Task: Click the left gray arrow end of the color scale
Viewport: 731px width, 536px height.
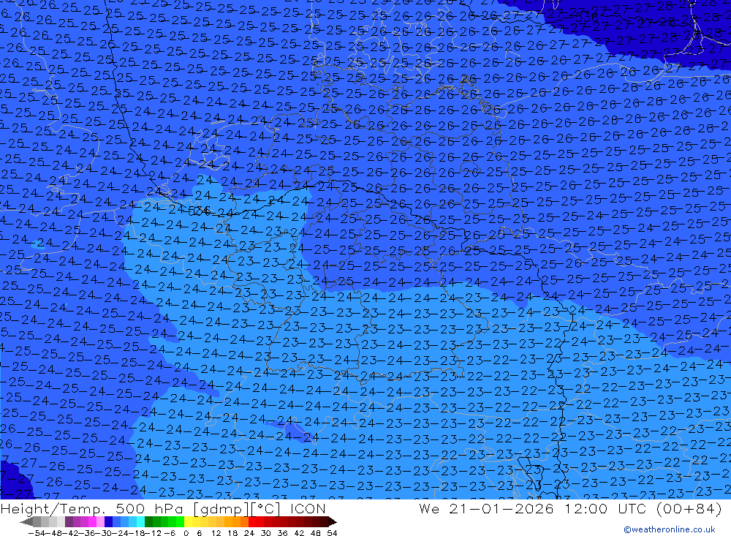Action: pyautogui.click(x=26, y=521)
